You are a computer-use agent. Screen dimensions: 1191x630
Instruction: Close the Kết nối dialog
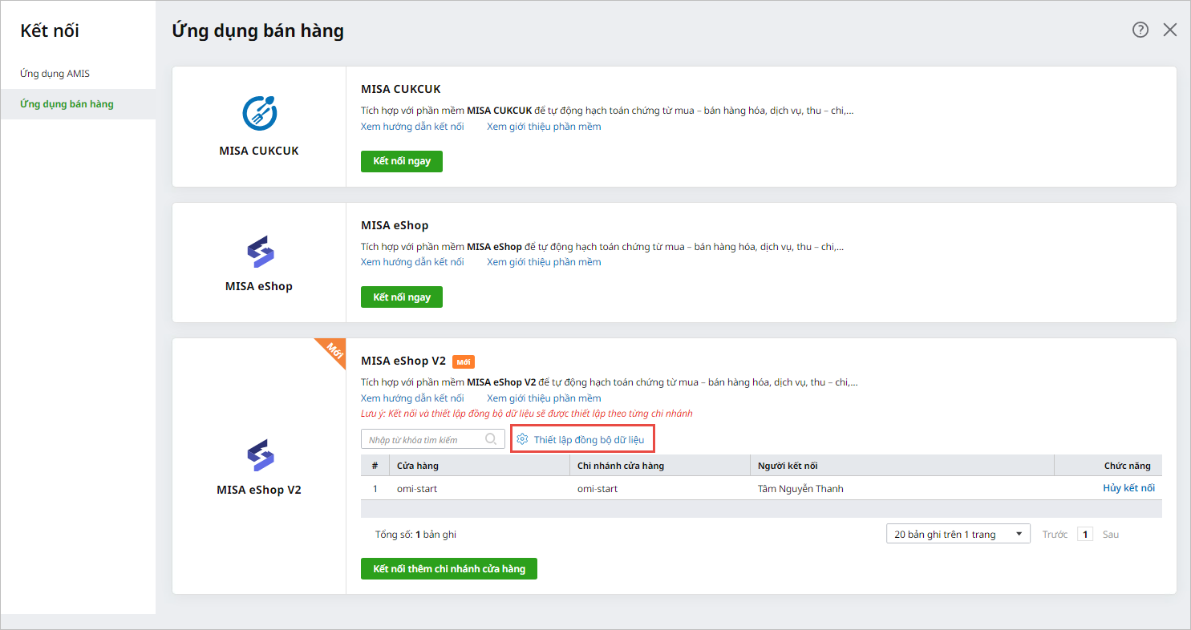coord(1170,30)
